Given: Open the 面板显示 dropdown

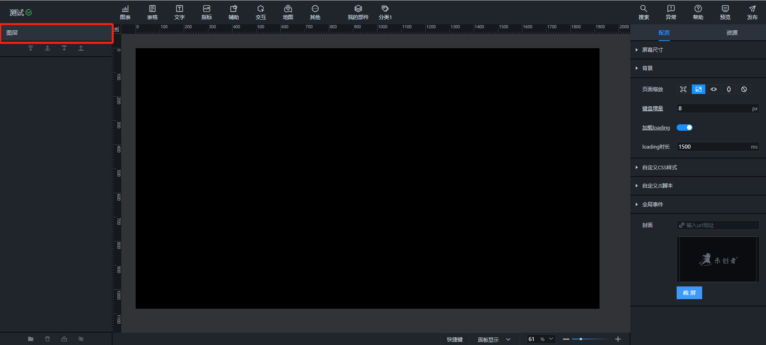Looking at the screenshot, I should pos(494,339).
